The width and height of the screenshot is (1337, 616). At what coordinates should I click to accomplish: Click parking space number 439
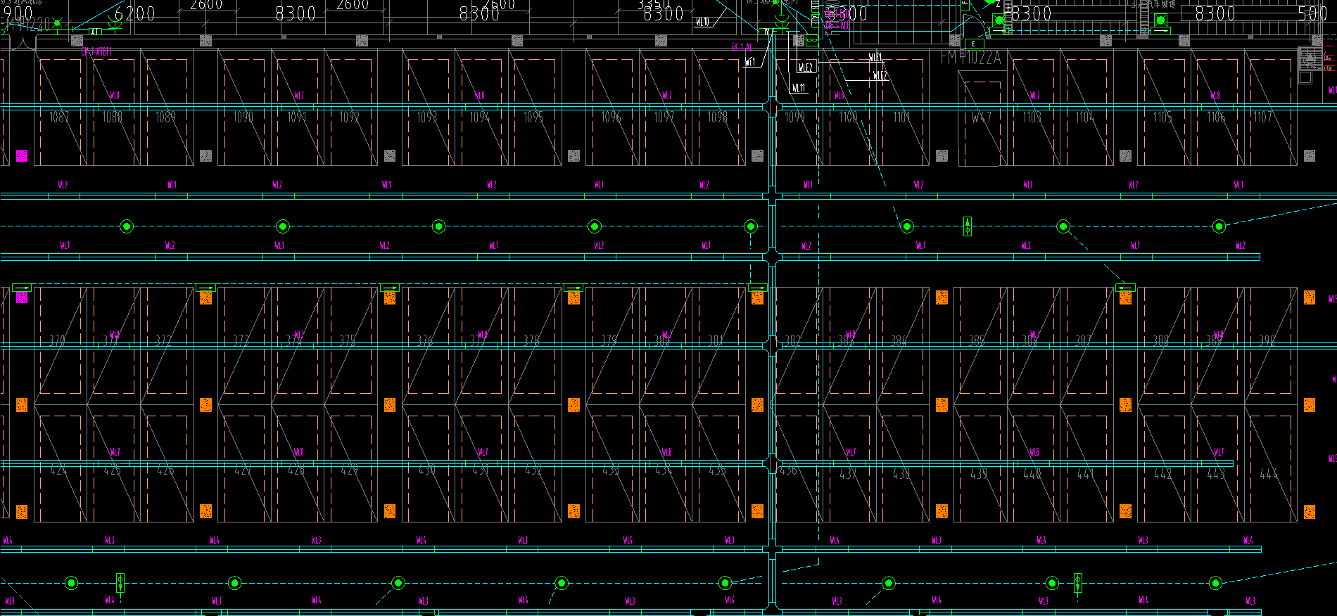coord(979,474)
